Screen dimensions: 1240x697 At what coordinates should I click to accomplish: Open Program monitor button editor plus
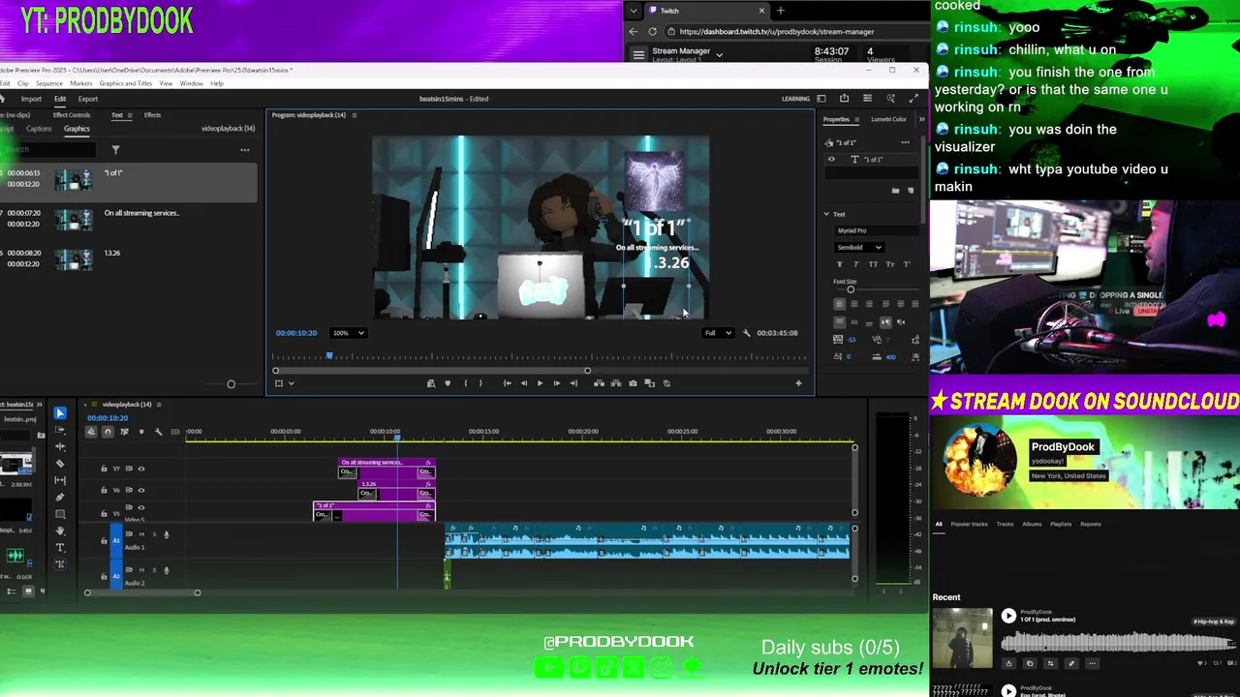798,383
